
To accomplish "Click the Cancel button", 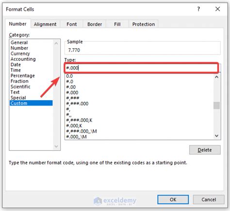I will pyautogui.click(x=209, y=199).
